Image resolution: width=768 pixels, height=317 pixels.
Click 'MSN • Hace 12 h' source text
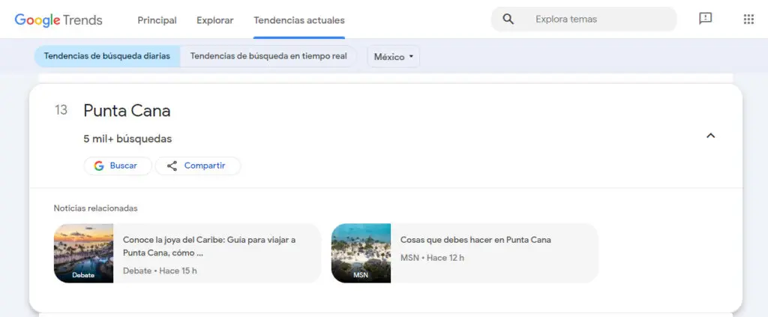click(x=432, y=258)
